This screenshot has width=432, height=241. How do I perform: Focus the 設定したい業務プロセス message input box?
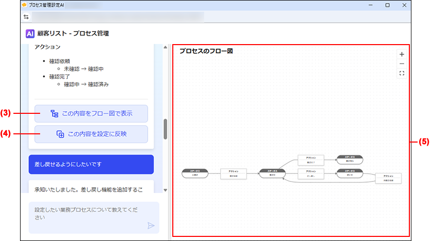click(94, 217)
